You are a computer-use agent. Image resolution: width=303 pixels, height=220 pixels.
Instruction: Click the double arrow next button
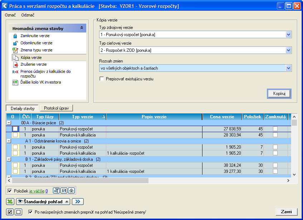78,201
